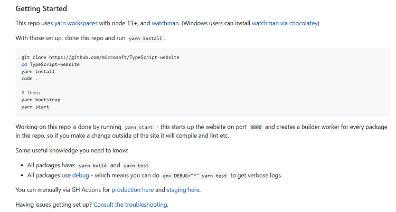
Task: Click the inline yarn test code after 'and'
Action: (136, 166)
